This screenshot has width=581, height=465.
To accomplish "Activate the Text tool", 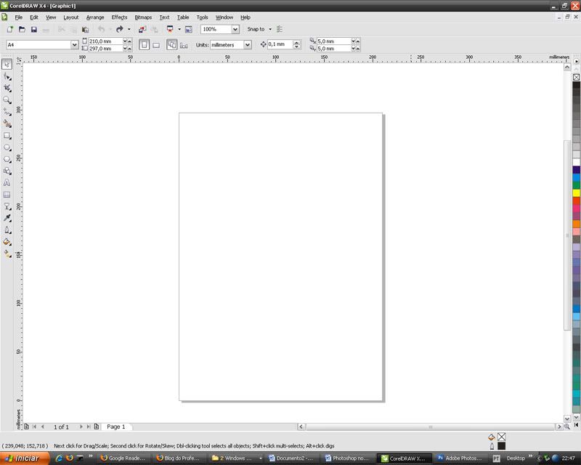I will pos(7,183).
